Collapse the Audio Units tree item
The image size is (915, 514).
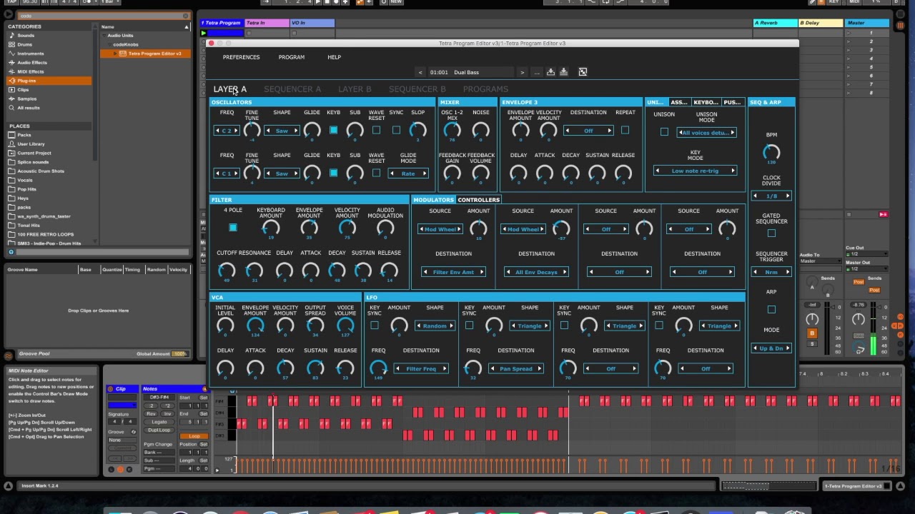click(103, 35)
